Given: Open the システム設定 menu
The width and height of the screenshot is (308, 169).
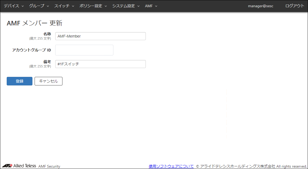Looking at the screenshot, I should click(x=126, y=6).
